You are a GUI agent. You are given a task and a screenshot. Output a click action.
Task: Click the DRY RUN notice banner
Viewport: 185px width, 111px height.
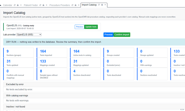pos(94,42)
